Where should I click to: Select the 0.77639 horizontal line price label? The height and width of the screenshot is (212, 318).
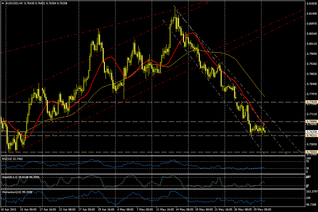[311, 102]
